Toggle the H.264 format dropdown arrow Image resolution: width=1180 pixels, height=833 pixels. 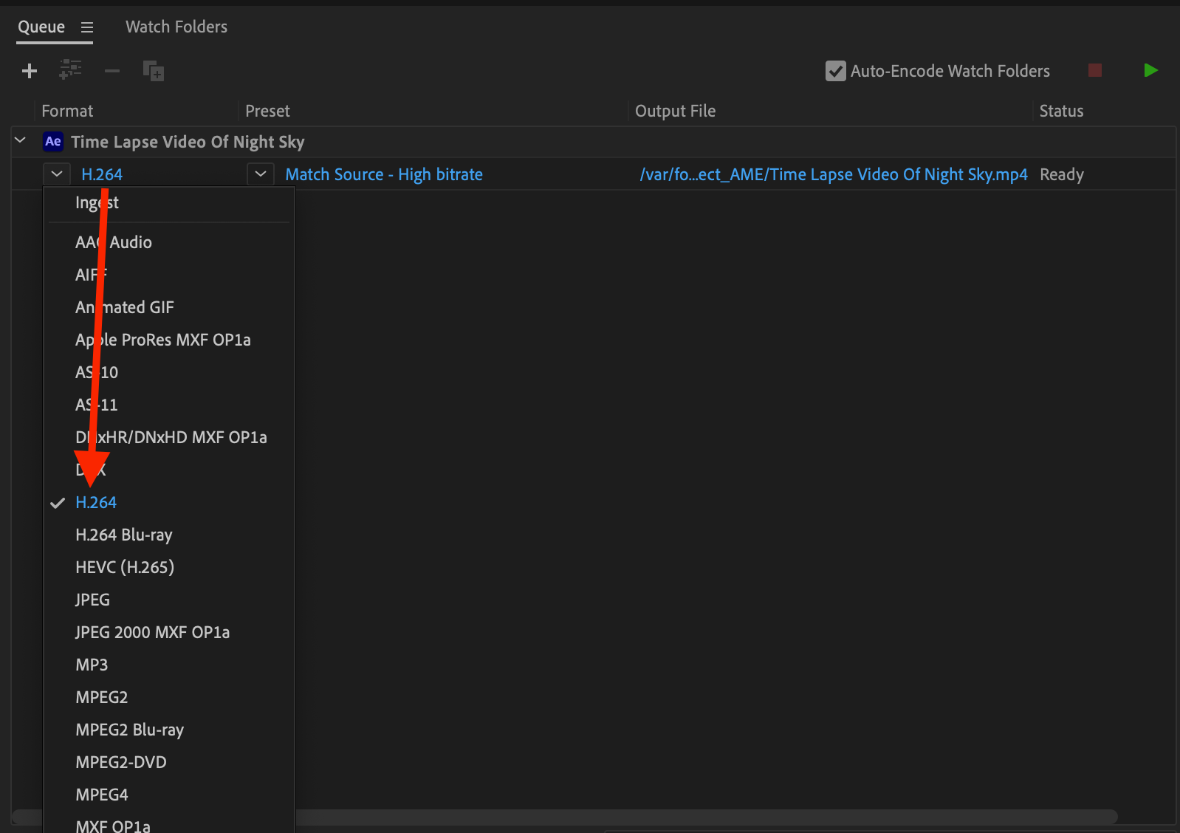(57, 174)
